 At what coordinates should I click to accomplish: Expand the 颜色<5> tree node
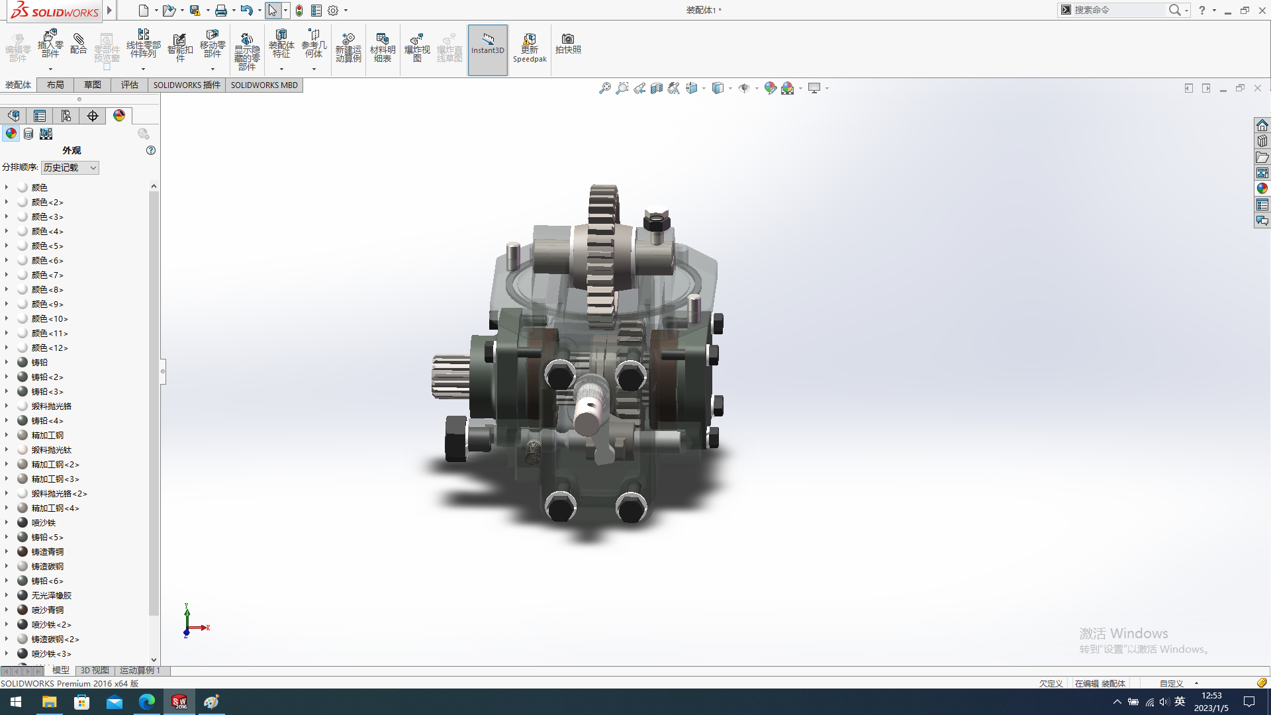click(x=7, y=246)
